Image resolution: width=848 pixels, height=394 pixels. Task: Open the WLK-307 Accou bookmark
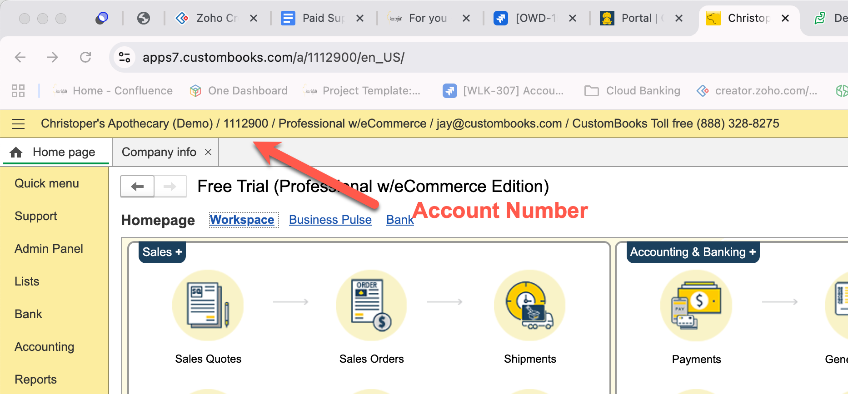click(x=504, y=91)
